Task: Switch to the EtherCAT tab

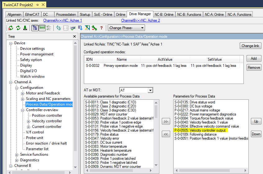Action: tap(32, 15)
